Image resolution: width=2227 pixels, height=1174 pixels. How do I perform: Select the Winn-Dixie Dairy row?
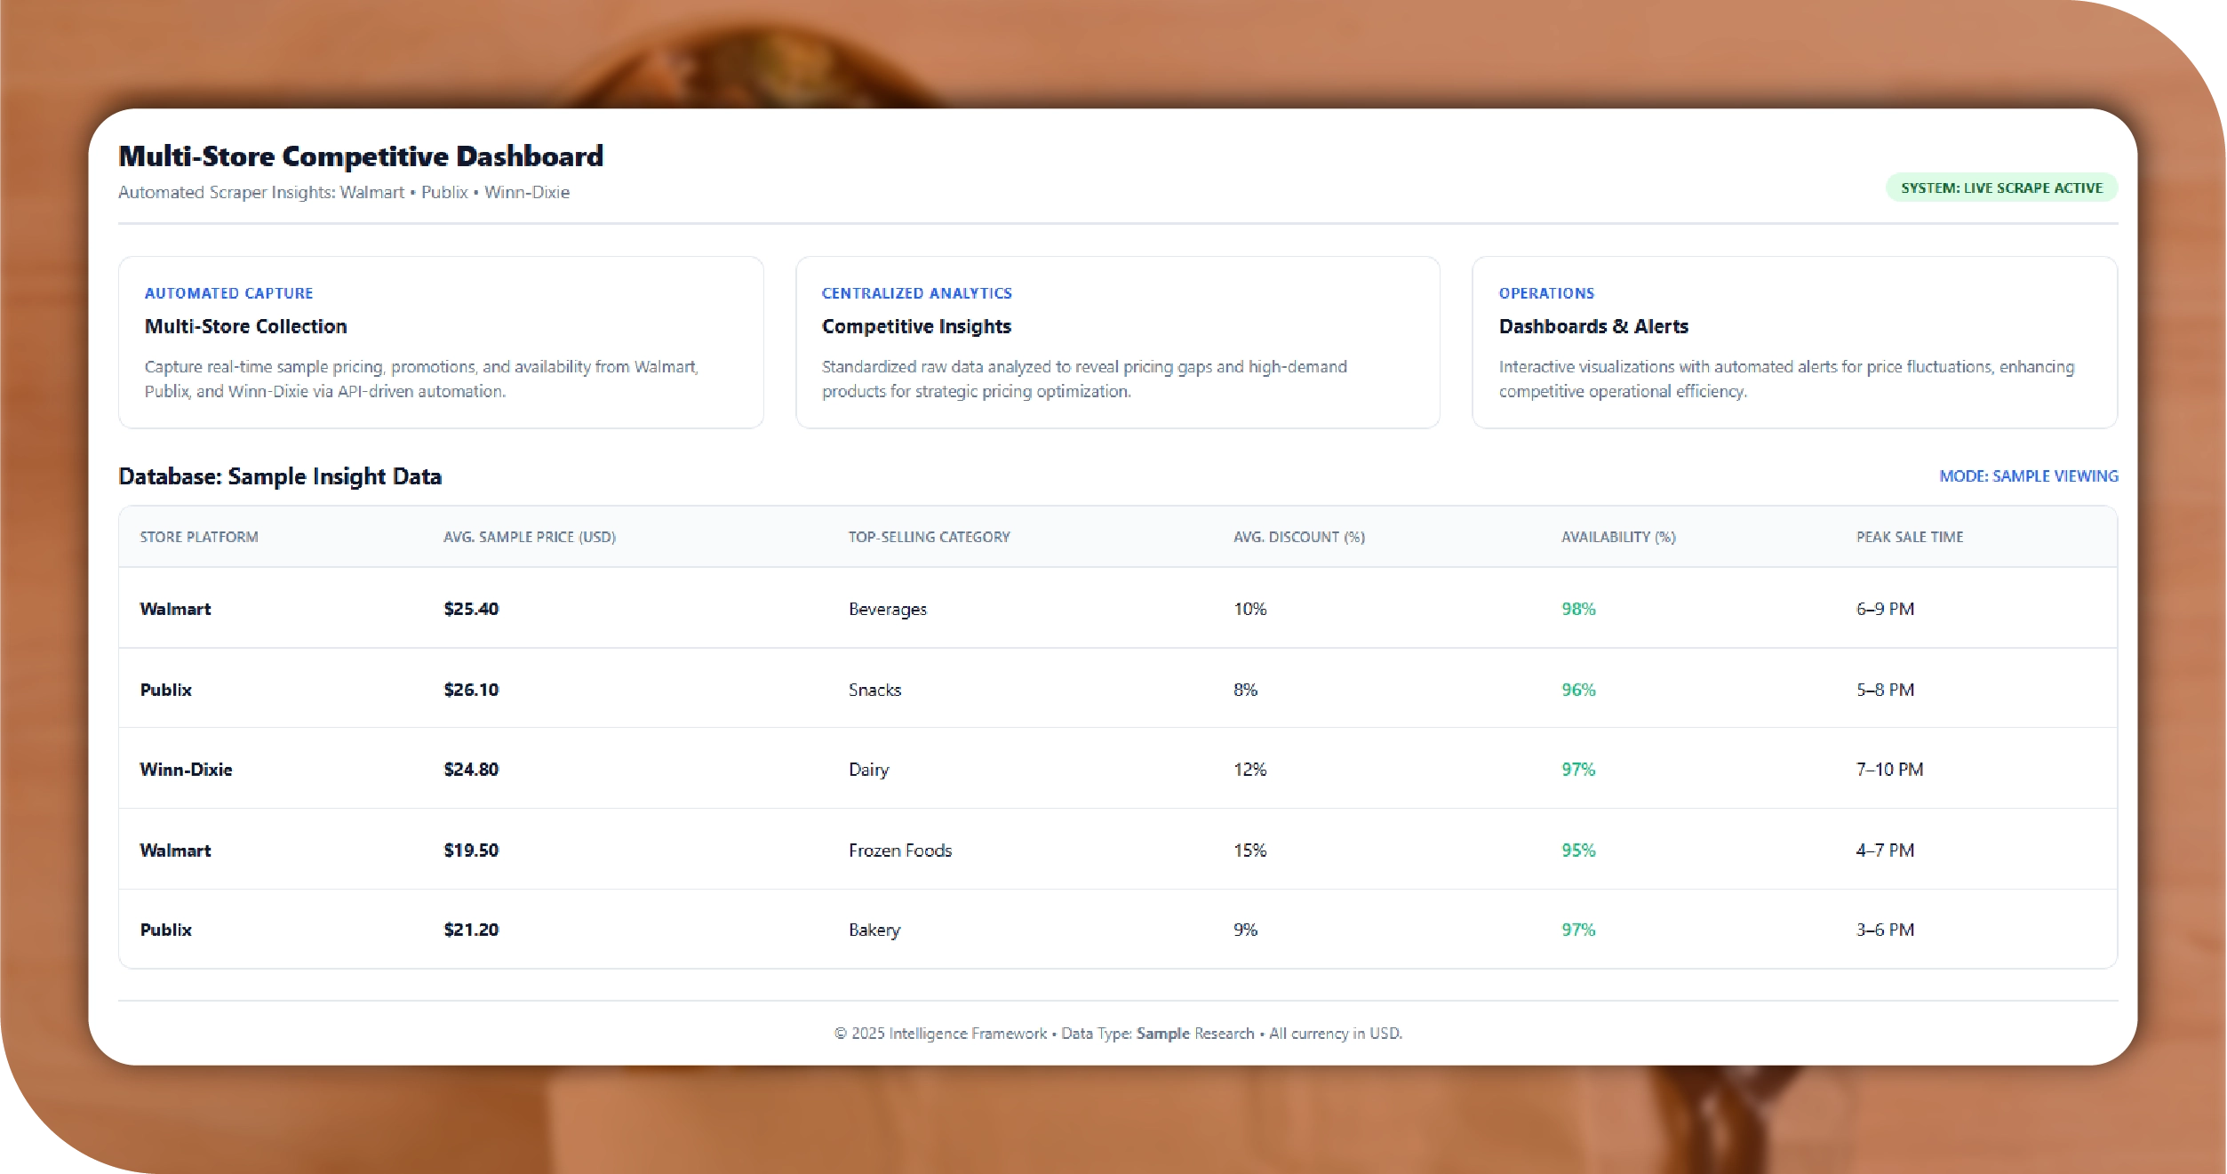[1117, 770]
